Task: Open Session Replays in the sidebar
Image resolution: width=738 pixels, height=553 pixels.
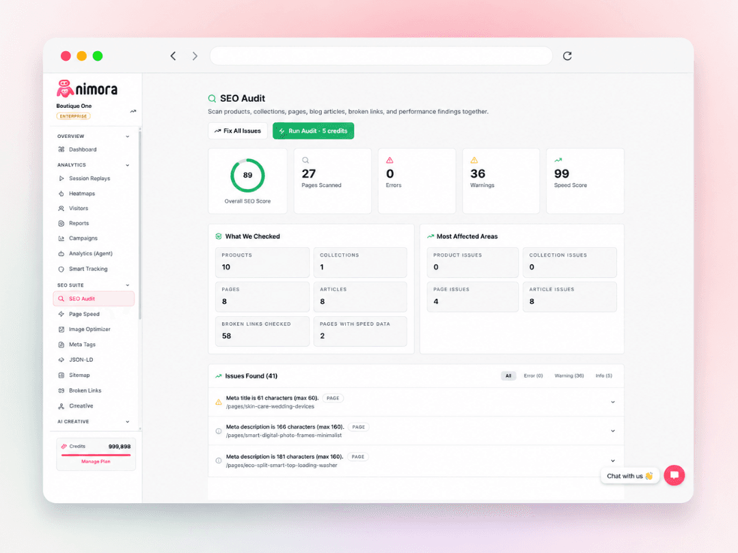Action: tap(90, 179)
